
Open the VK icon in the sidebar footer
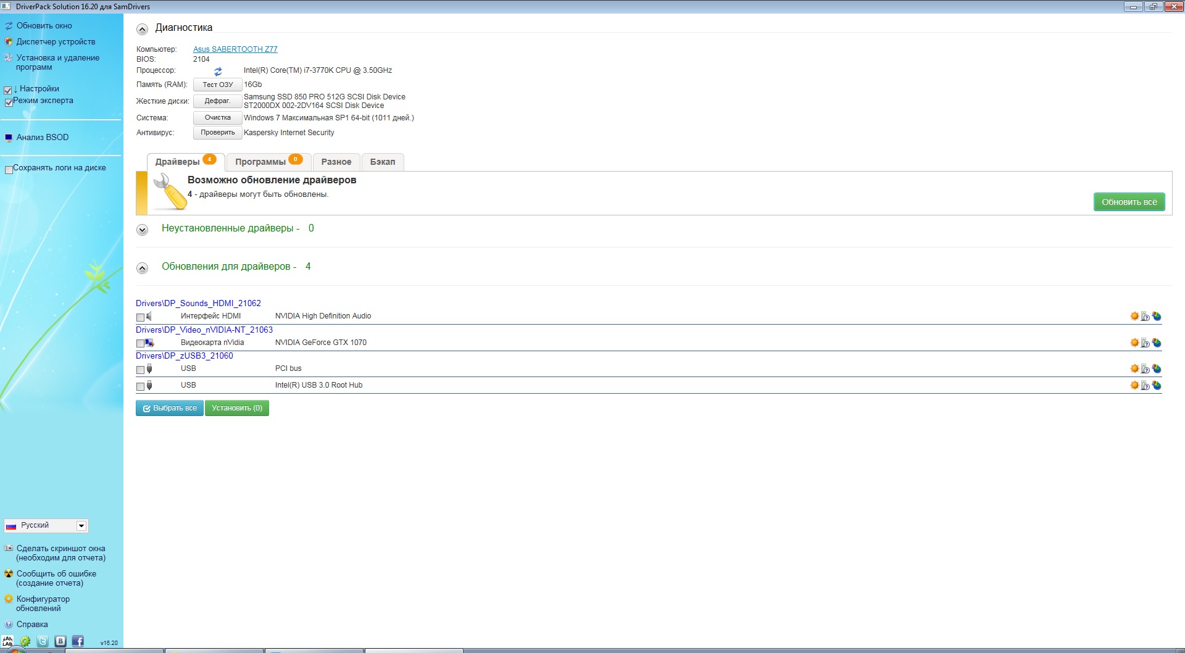tap(60, 641)
